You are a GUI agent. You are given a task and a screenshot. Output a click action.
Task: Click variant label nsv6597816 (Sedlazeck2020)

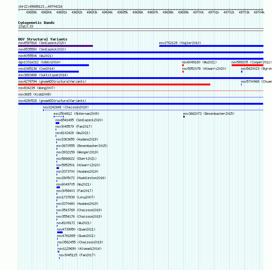42,43
